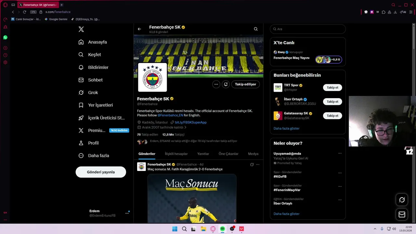
Task: Switch to İlişkili hesaplar tab
Action: click(176, 154)
